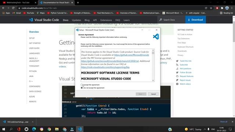Open the LICENSE.txt link in license text
This screenshot has height=132, width=235.
tap(110, 61)
